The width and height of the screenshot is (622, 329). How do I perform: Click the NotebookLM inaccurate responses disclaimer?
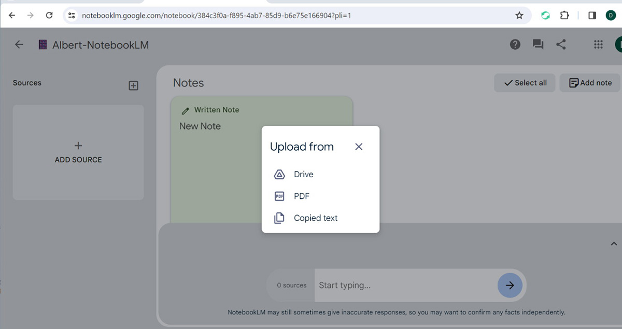click(x=397, y=312)
